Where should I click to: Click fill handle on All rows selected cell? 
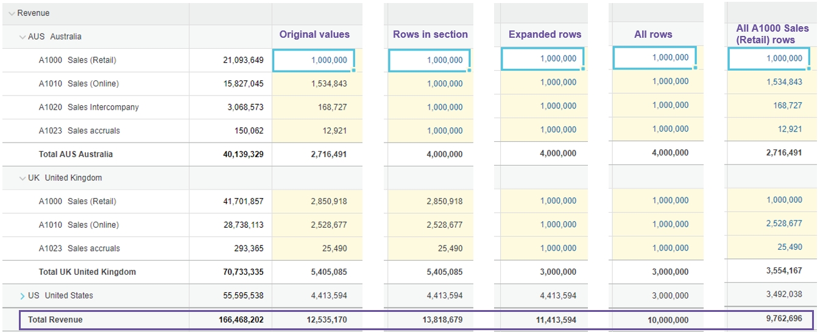coord(695,68)
